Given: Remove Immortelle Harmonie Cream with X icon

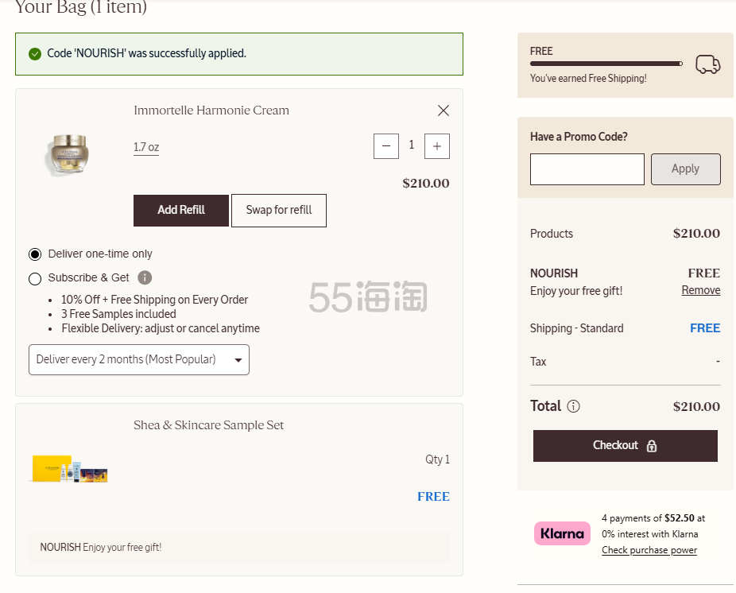Looking at the screenshot, I should (444, 110).
